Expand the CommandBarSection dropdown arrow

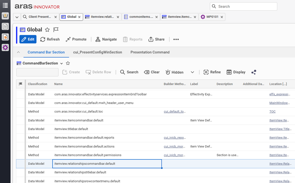click(x=61, y=64)
